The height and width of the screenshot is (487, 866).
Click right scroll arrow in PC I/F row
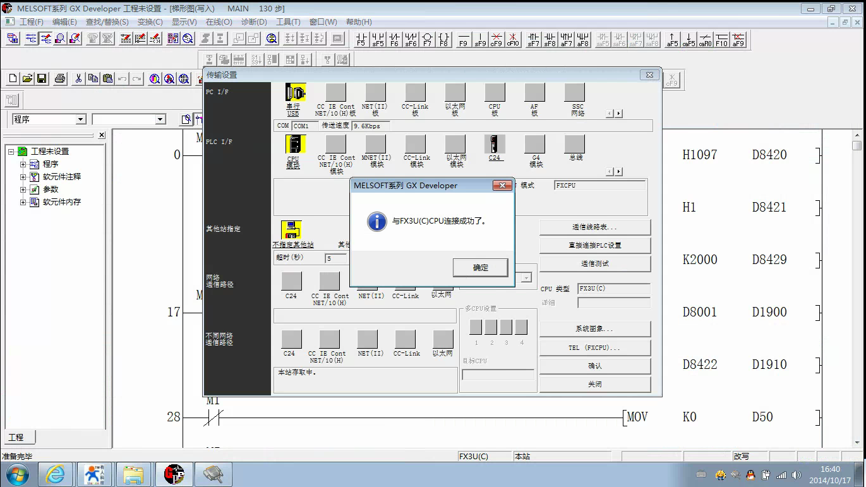(x=619, y=114)
